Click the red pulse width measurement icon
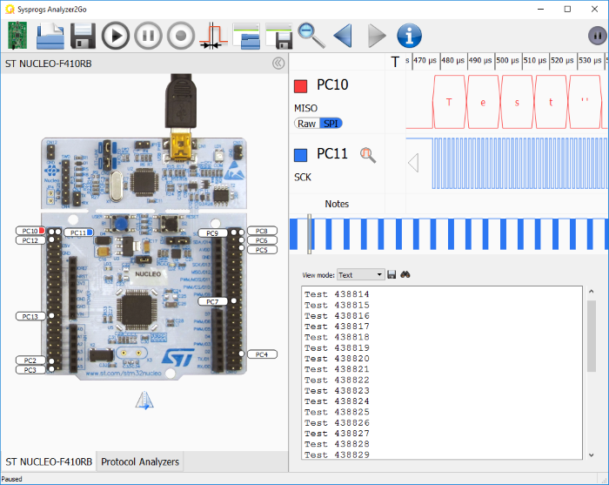 pos(212,36)
